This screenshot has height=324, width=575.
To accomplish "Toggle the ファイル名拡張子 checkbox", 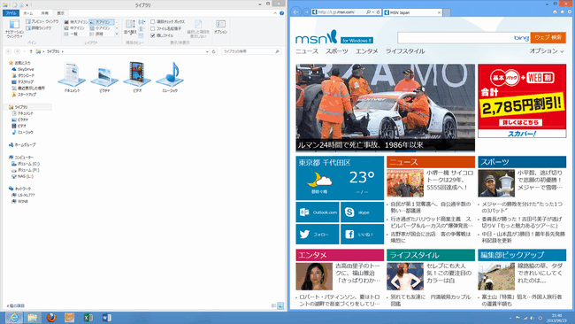I will (x=153, y=28).
